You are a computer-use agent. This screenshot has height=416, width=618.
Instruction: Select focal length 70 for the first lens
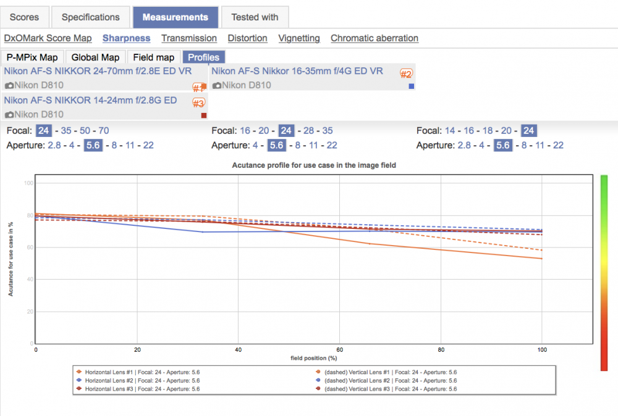(104, 131)
